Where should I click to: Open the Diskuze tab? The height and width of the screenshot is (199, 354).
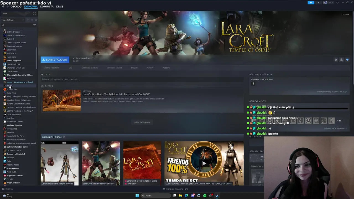tap(134, 68)
